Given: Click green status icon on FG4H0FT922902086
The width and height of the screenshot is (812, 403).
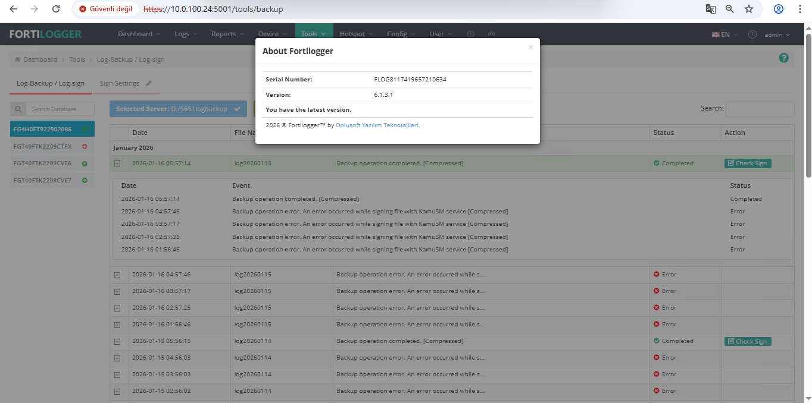Looking at the screenshot, I should [85, 129].
